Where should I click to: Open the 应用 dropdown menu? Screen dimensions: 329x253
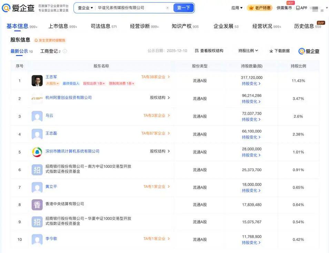[x=237, y=8]
